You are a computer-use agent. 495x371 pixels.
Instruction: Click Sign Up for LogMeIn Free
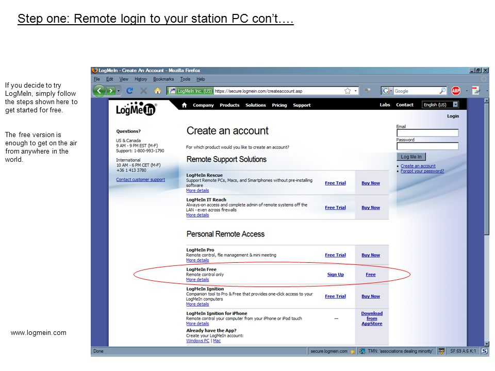pos(335,275)
